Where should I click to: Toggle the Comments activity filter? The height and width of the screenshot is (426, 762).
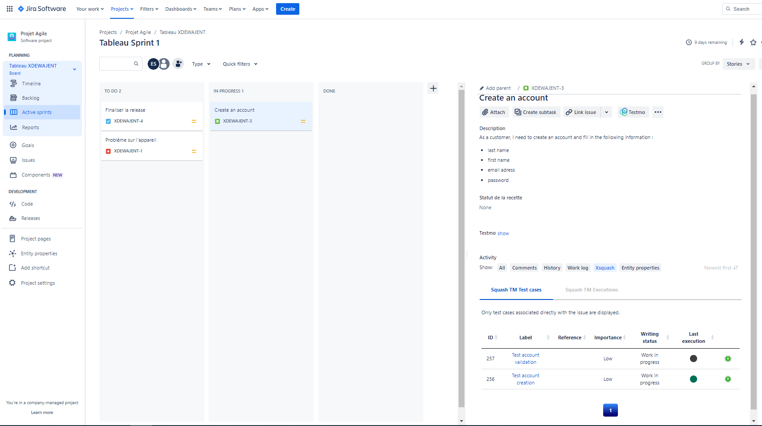pyautogui.click(x=524, y=268)
